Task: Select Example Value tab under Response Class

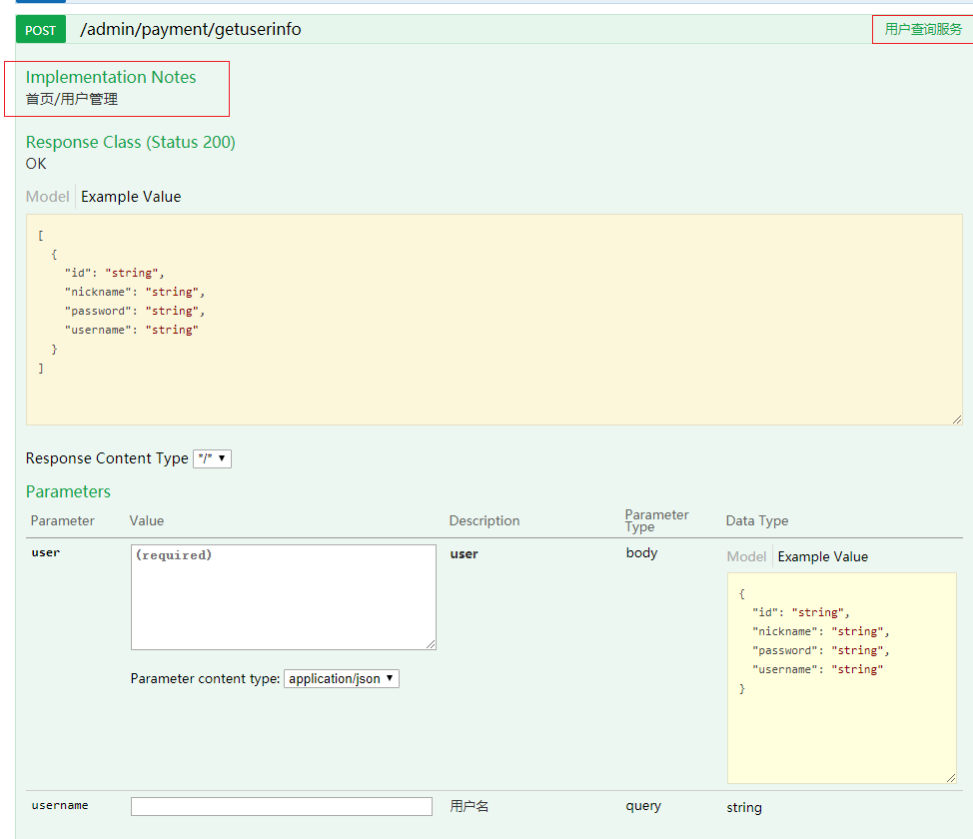Action: tap(131, 196)
